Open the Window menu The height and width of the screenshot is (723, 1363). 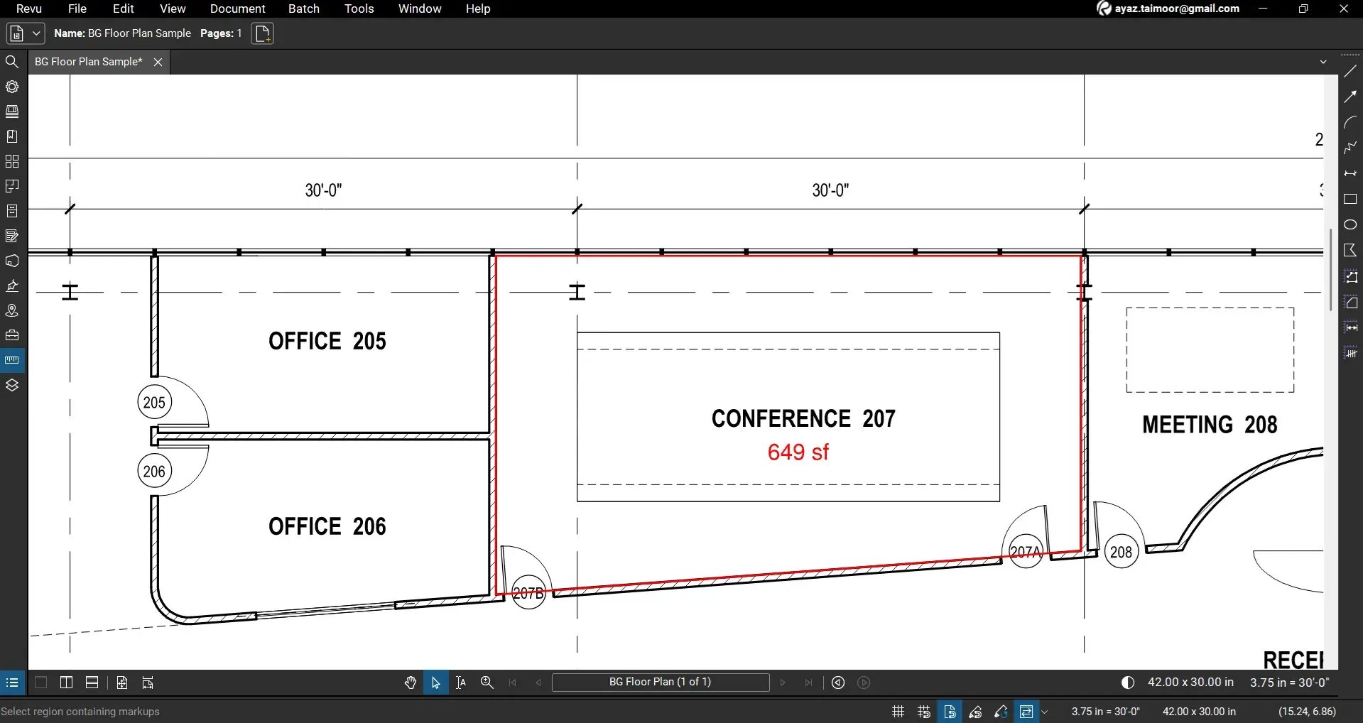click(420, 9)
